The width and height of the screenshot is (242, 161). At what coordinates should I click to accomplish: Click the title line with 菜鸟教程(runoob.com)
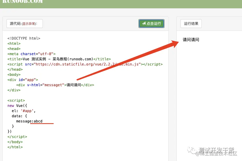click(x=59, y=59)
